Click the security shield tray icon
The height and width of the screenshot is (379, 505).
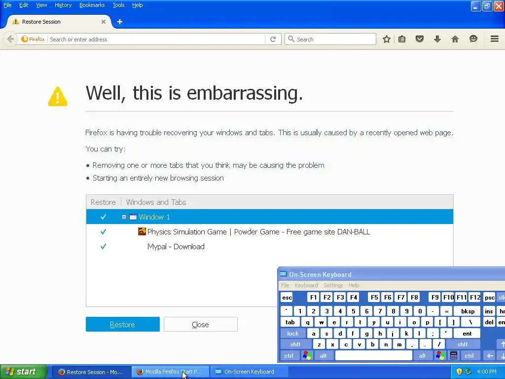pos(459,372)
